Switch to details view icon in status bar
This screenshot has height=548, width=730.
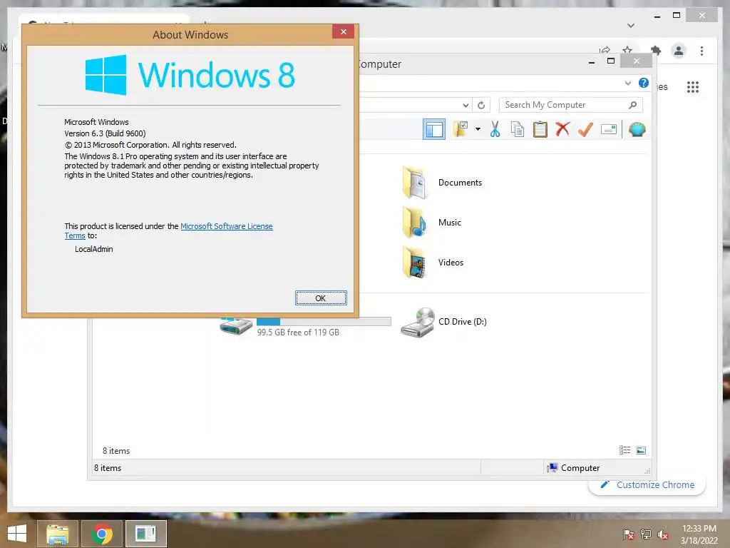point(624,450)
